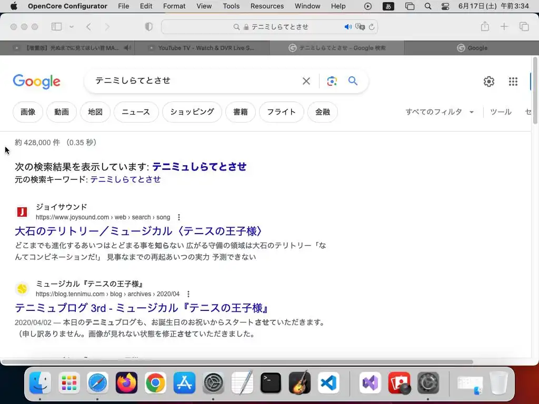Expand sidebar options chevron
The image size is (539, 404).
tap(72, 26)
